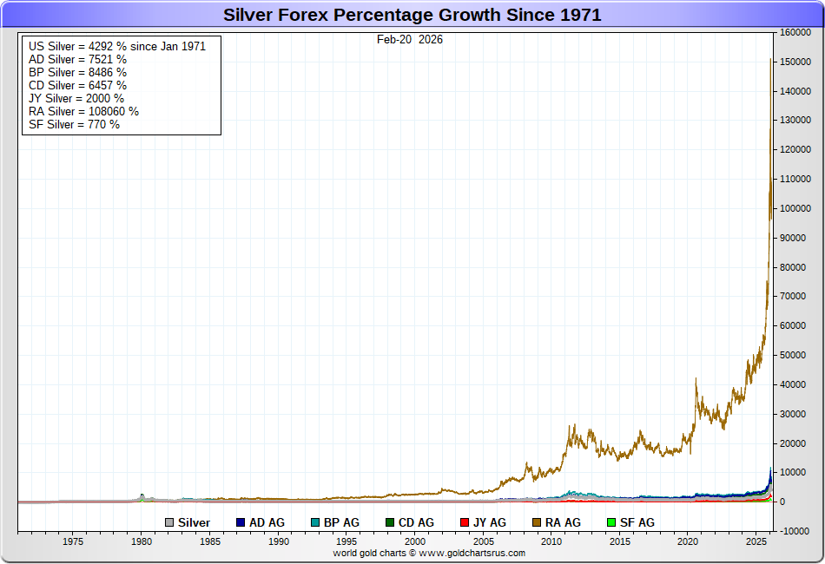Click the dark green CD AG swatch

click(390, 522)
